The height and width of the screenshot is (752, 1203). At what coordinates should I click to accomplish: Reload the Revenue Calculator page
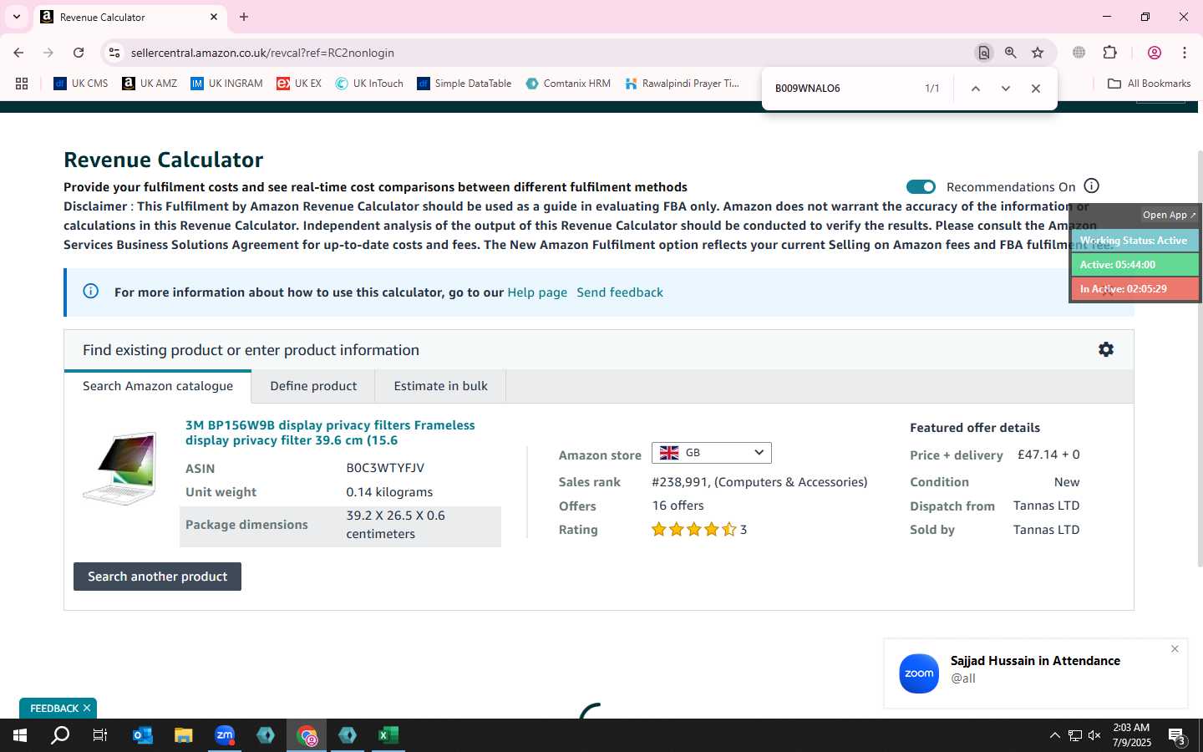(79, 53)
